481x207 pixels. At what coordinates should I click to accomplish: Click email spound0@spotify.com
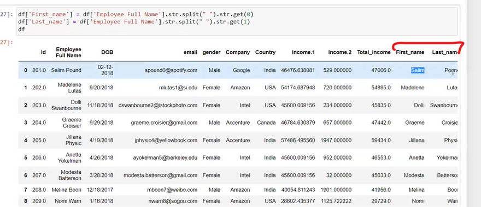tap(171, 70)
